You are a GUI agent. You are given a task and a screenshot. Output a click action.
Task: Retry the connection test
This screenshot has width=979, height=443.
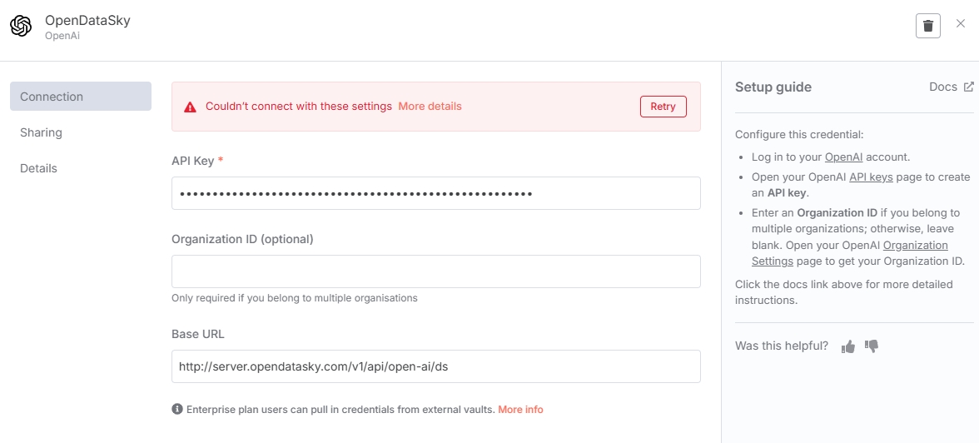pyautogui.click(x=663, y=107)
